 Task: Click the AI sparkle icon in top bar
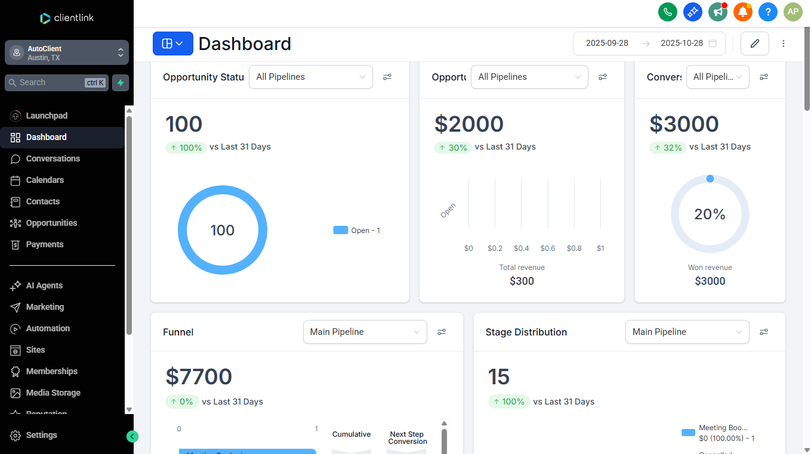pos(692,11)
